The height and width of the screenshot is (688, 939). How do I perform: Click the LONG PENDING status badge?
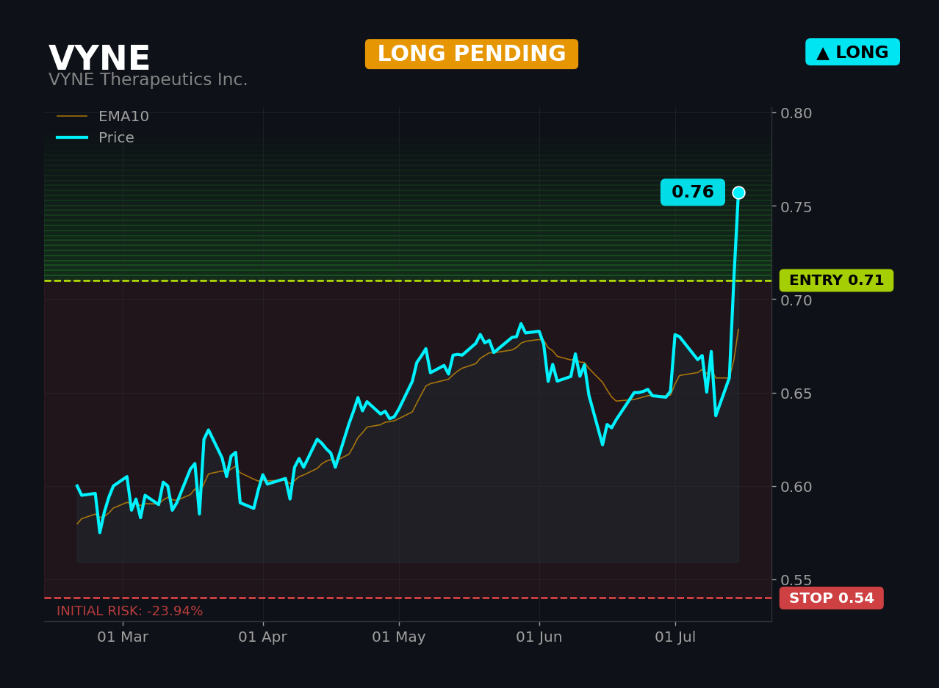point(472,54)
